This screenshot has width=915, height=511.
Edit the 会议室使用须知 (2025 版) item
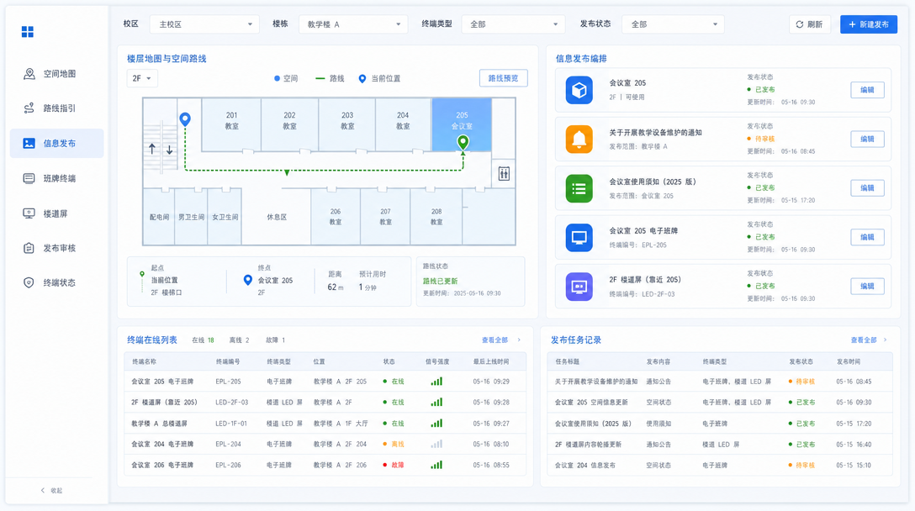coord(867,187)
